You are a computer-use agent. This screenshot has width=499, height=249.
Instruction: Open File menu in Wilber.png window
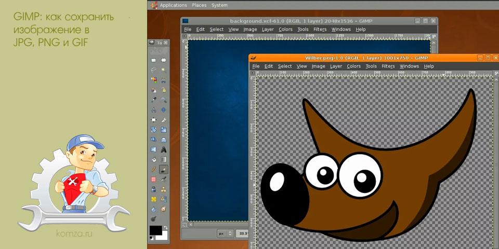point(256,66)
